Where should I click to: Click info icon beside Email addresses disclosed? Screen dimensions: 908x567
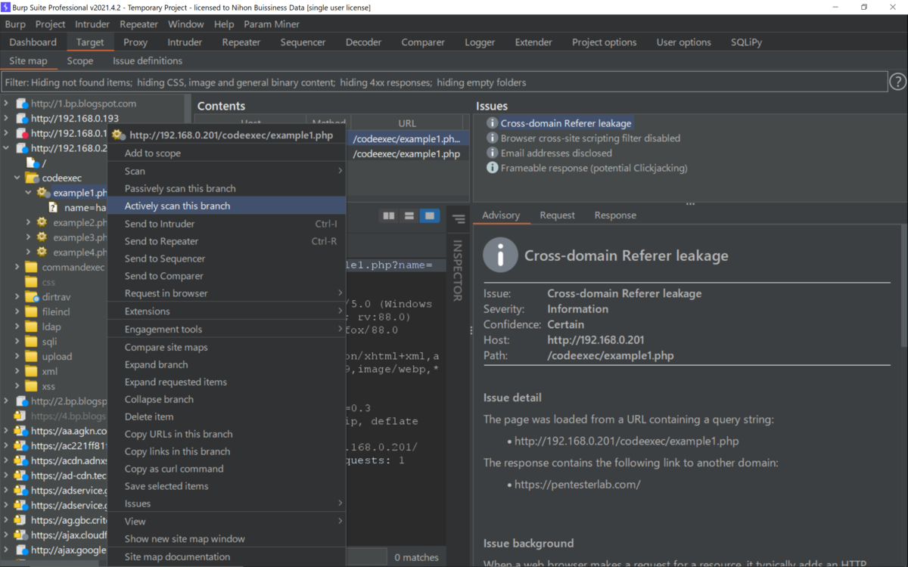pyautogui.click(x=492, y=153)
